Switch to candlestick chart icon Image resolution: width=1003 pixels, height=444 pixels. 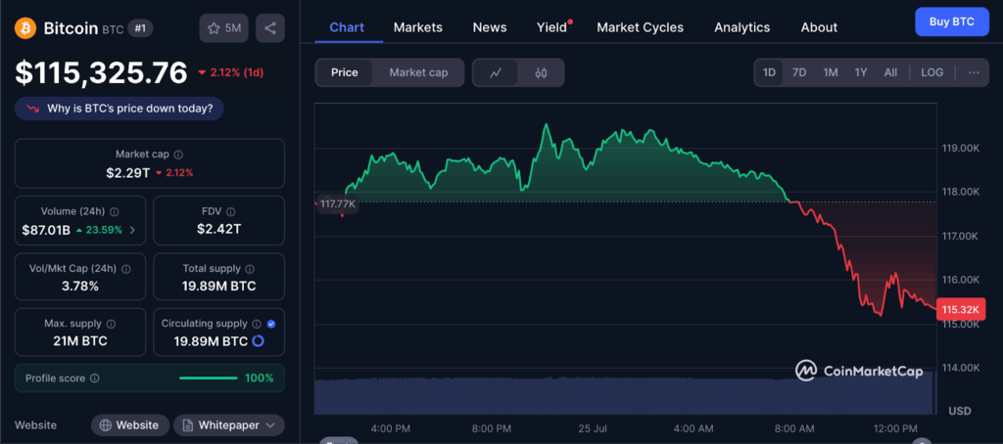click(x=541, y=72)
